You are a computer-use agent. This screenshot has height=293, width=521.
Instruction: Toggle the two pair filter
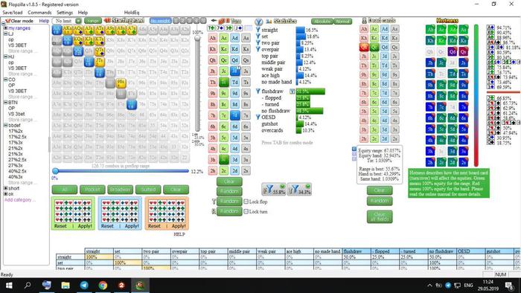click(x=258, y=43)
